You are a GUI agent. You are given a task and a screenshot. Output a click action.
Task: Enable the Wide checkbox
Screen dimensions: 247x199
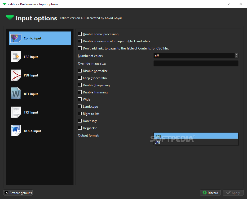pyautogui.click(x=80, y=99)
